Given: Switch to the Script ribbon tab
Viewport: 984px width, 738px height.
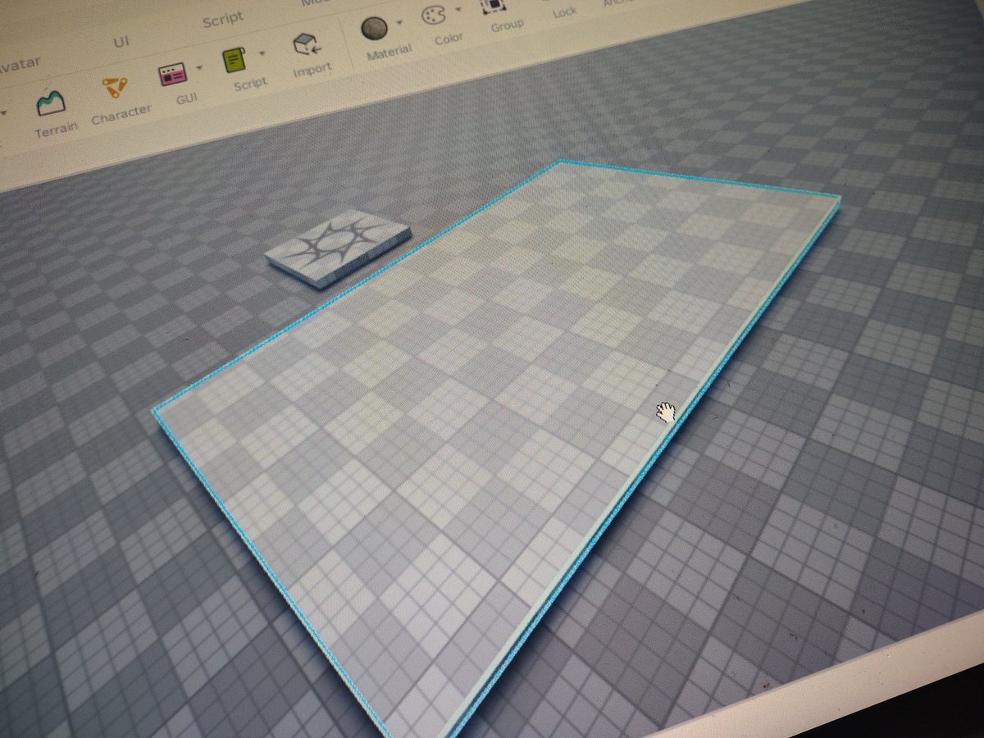Looking at the screenshot, I should coord(223,20).
